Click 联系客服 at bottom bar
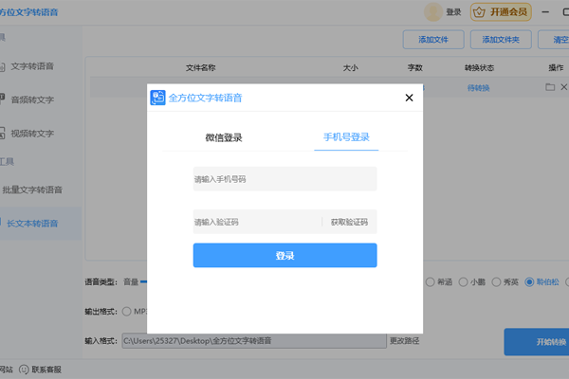The image size is (569, 379). tap(46, 370)
